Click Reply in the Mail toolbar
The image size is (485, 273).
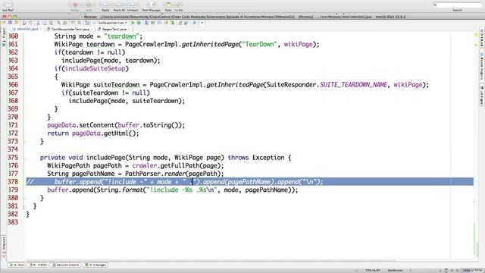[x=105, y=5]
